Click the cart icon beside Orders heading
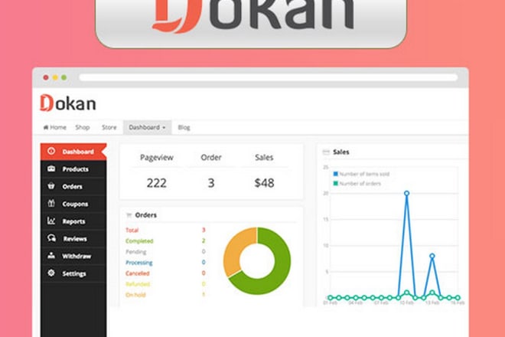Screen dimensions: 505x337 tap(129, 215)
